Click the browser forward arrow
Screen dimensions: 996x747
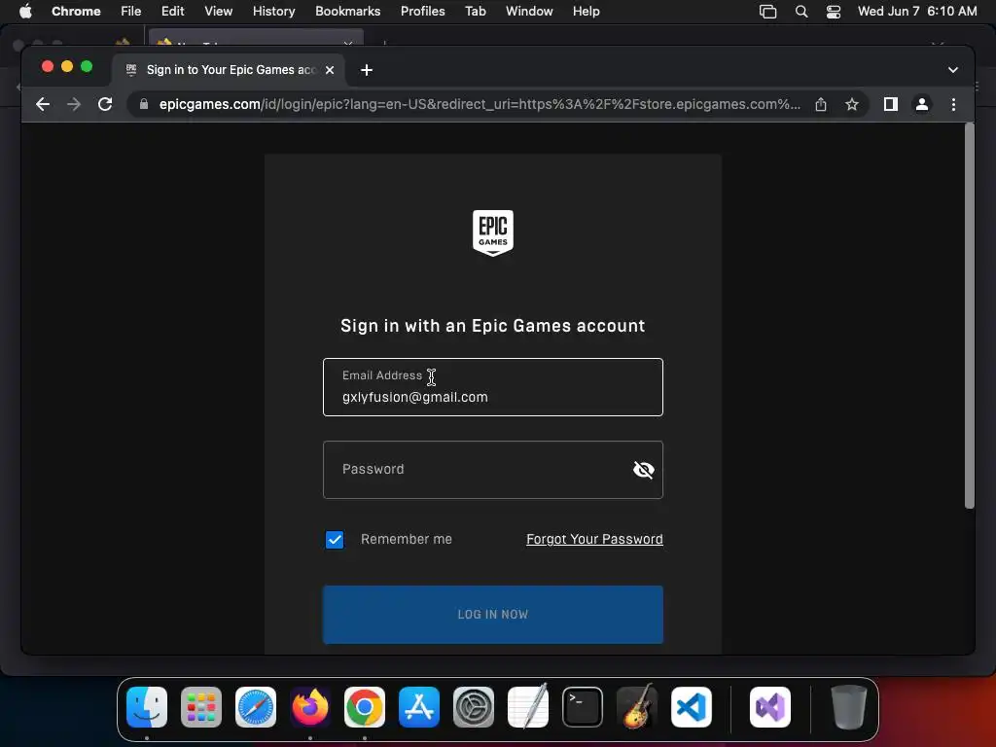point(74,104)
